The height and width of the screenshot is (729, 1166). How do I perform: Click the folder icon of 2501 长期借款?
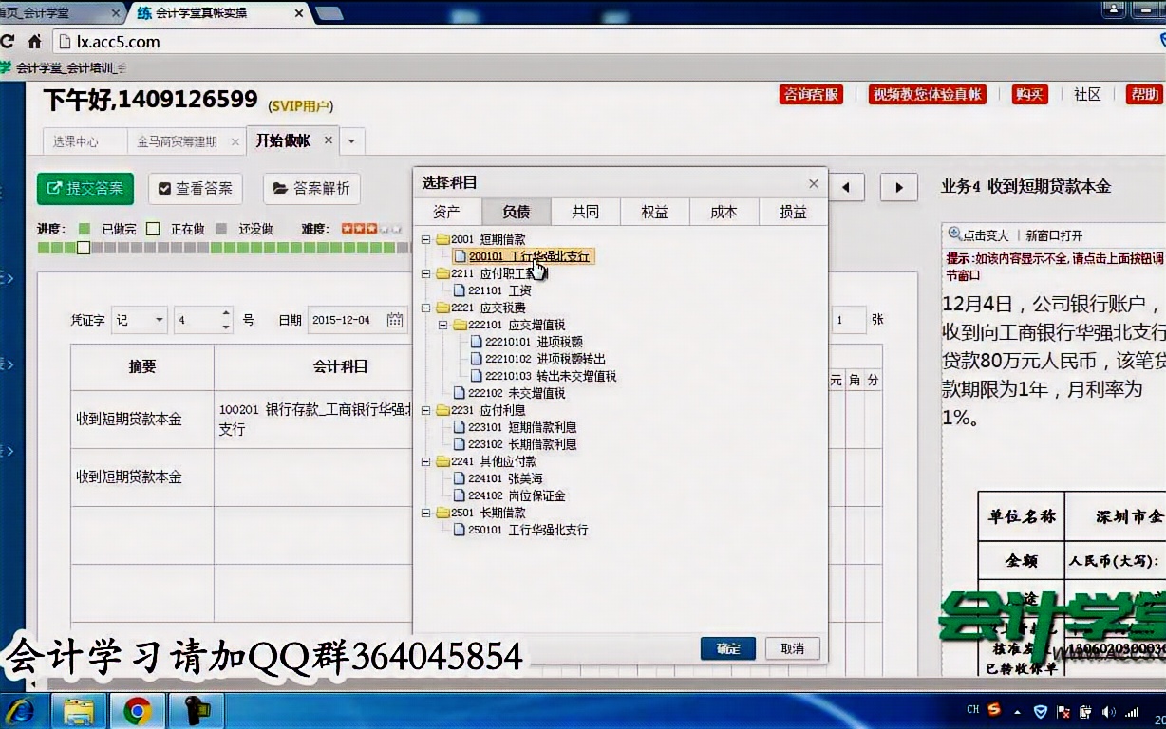click(442, 512)
